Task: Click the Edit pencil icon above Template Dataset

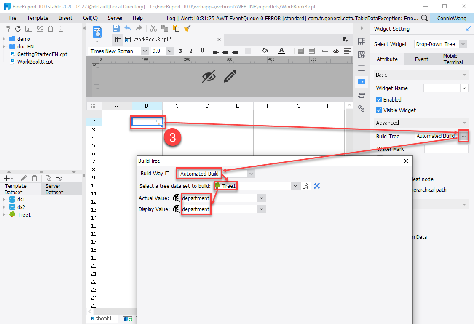Action: coord(24,178)
